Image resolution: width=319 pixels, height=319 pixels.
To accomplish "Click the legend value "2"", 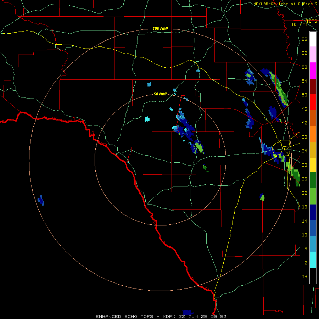I will coord(306,263).
